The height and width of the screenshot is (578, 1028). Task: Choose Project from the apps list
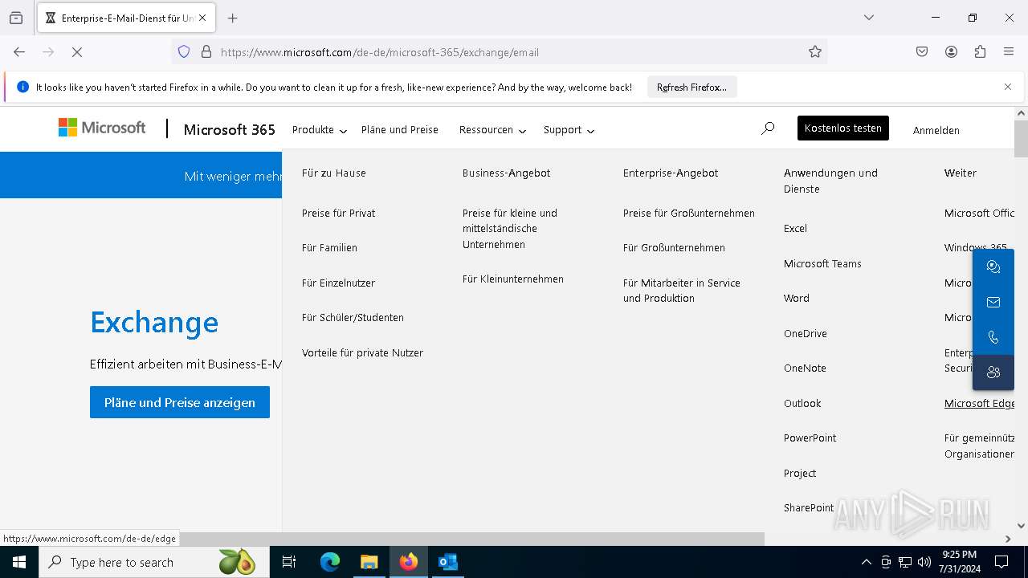click(x=800, y=473)
